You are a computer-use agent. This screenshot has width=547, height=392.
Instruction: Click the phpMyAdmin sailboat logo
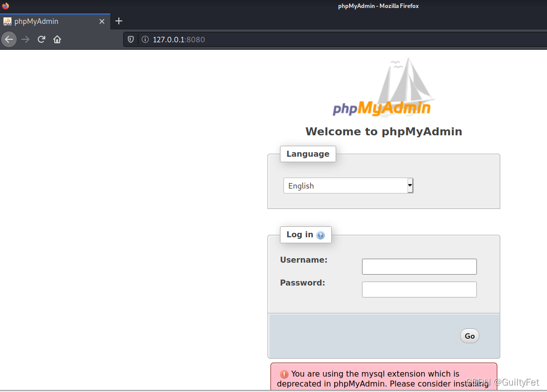coord(383,87)
